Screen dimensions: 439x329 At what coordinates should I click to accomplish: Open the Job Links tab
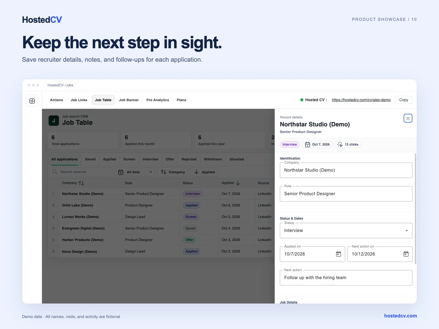coord(79,100)
